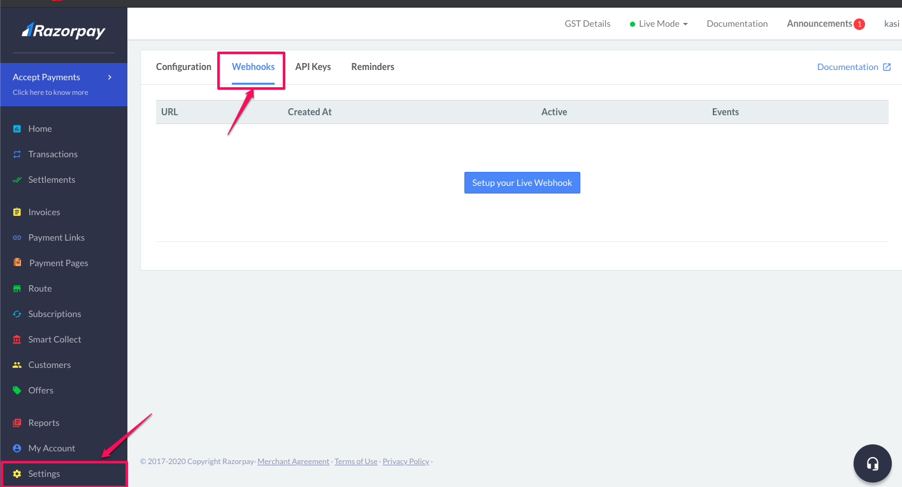Open the Privacy Policy footer link
This screenshot has width=902, height=487.
pyautogui.click(x=406, y=462)
